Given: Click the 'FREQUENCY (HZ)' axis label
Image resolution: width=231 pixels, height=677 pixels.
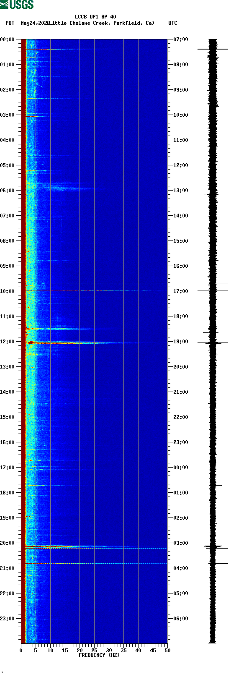Looking at the screenshot, I should coord(99,655).
